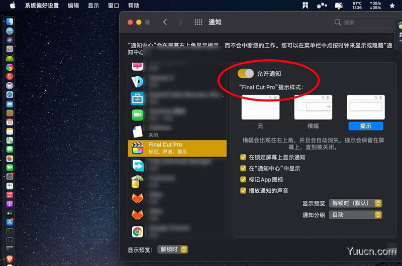Show all preferences with the grid icon

point(198,23)
